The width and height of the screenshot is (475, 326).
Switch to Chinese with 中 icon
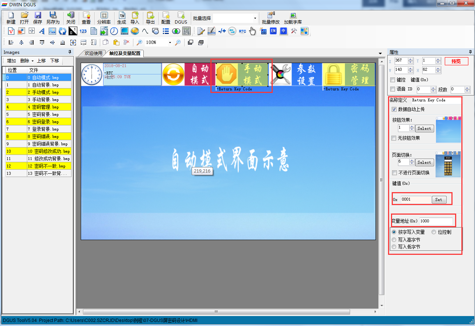[283, 31]
